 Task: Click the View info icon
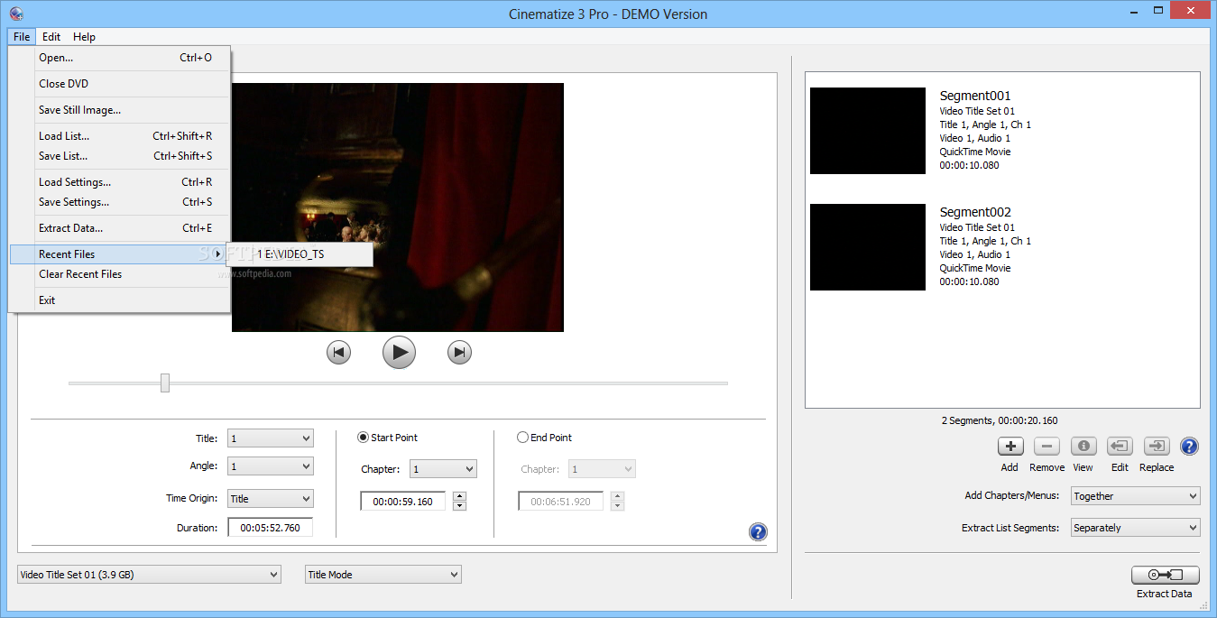[1083, 446]
